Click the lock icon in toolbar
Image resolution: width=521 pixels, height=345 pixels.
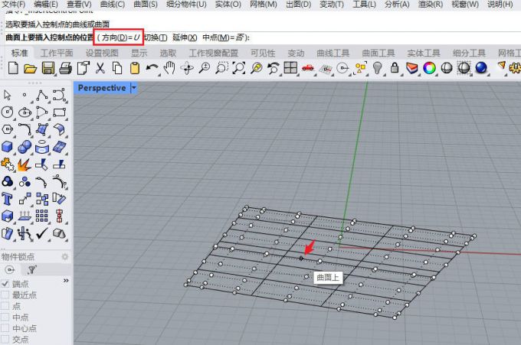(x=395, y=68)
